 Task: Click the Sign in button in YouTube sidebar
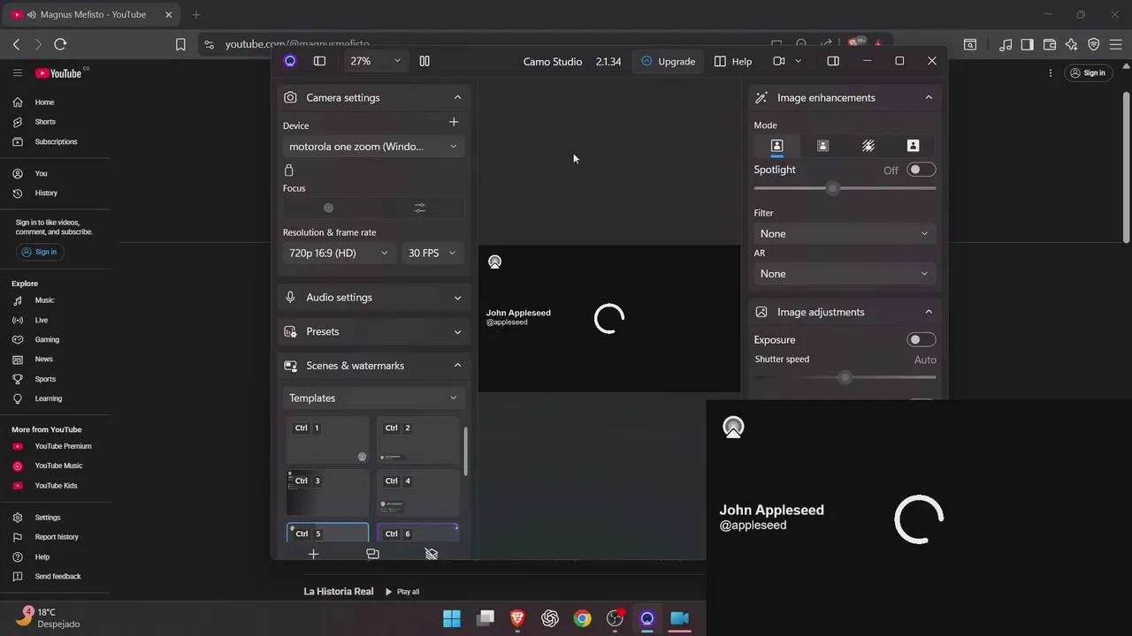coord(39,252)
